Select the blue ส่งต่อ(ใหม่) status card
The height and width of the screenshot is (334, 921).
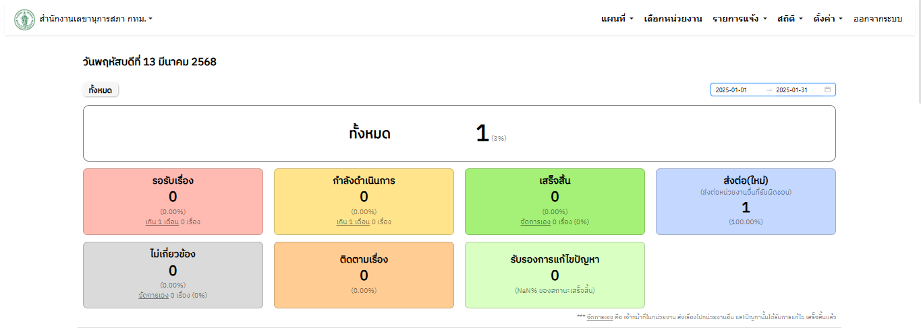tap(746, 201)
